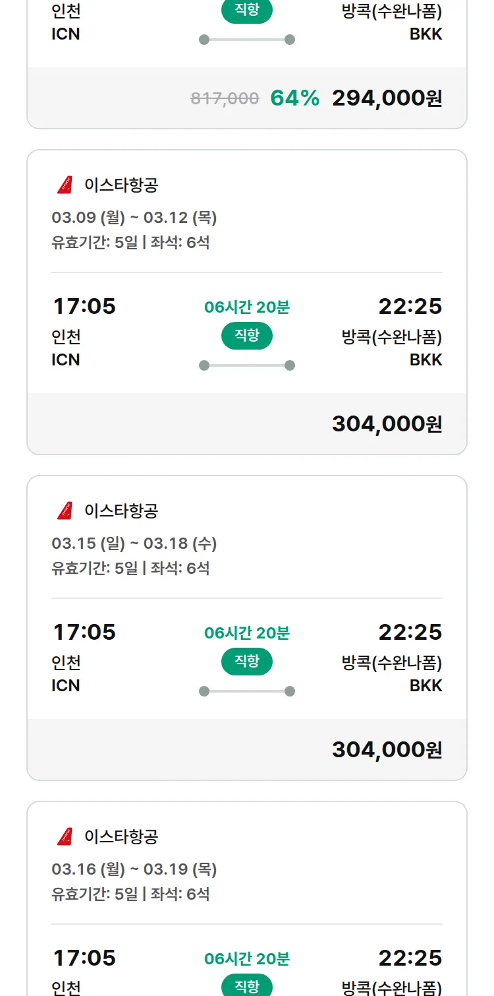The image size is (494, 996).
Task: Tap the 17:05 departure time on the 03.15 flight
Action: pyautogui.click(x=84, y=632)
